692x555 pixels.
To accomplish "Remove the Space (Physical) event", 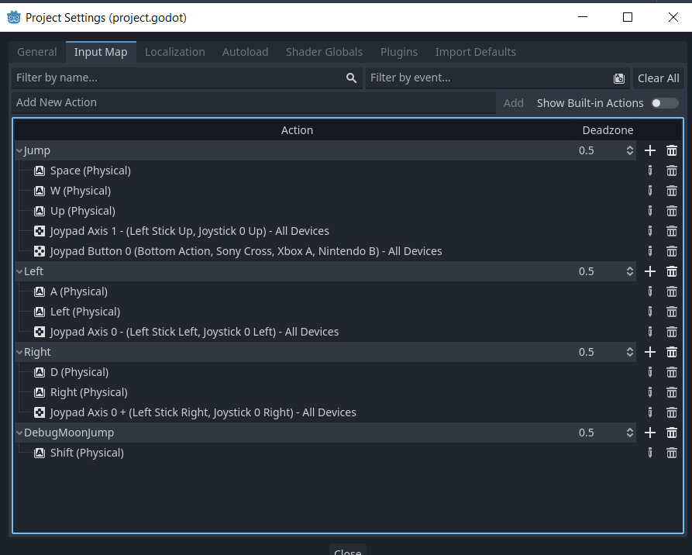I will click(x=672, y=171).
